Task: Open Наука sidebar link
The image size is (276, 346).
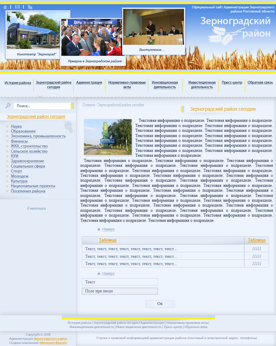Action: [x=16, y=126]
